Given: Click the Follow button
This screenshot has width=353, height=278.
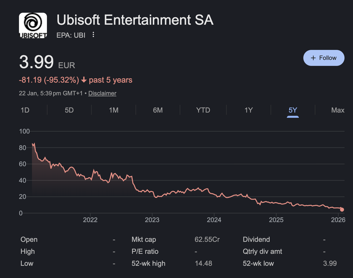Looking at the screenshot, I should (x=324, y=58).
